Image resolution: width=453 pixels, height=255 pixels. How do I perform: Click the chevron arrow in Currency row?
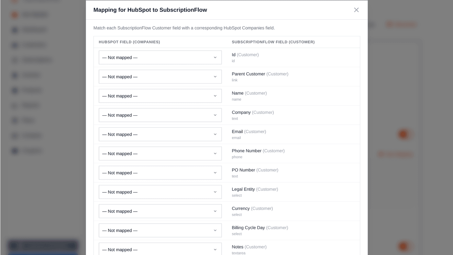(x=215, y=211)
